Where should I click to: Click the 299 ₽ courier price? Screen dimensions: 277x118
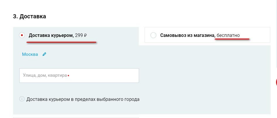(x=81, y=35)
